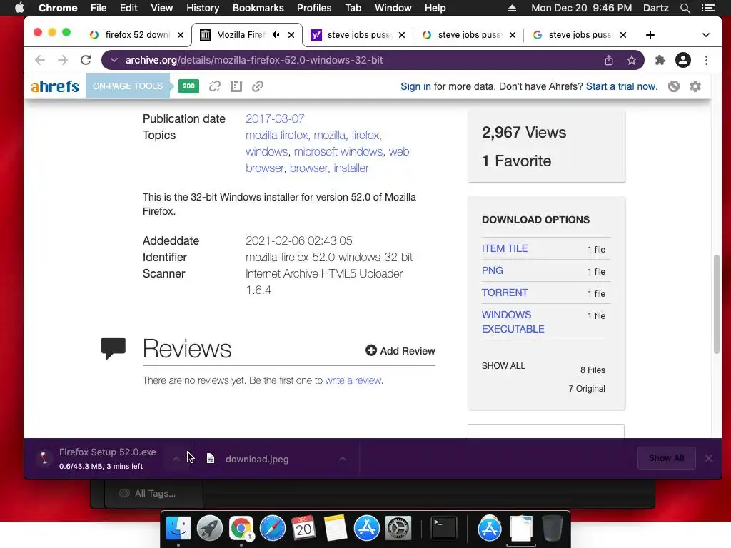
Task: Open the installer topic link
Action: click(x=351, y=168)
